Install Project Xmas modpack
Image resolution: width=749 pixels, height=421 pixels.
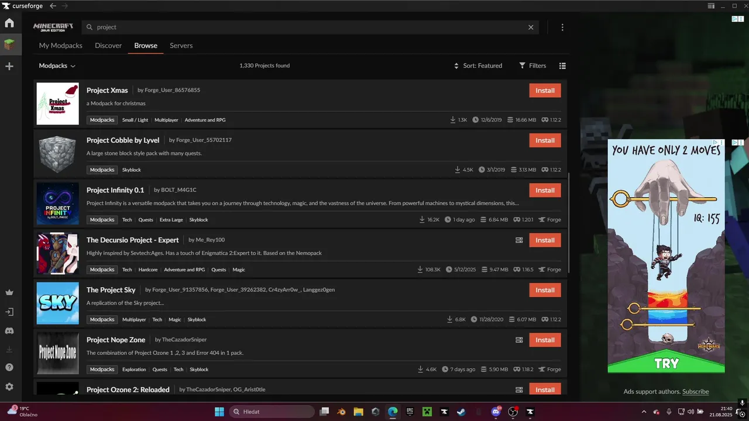click(x=545, y=91)
